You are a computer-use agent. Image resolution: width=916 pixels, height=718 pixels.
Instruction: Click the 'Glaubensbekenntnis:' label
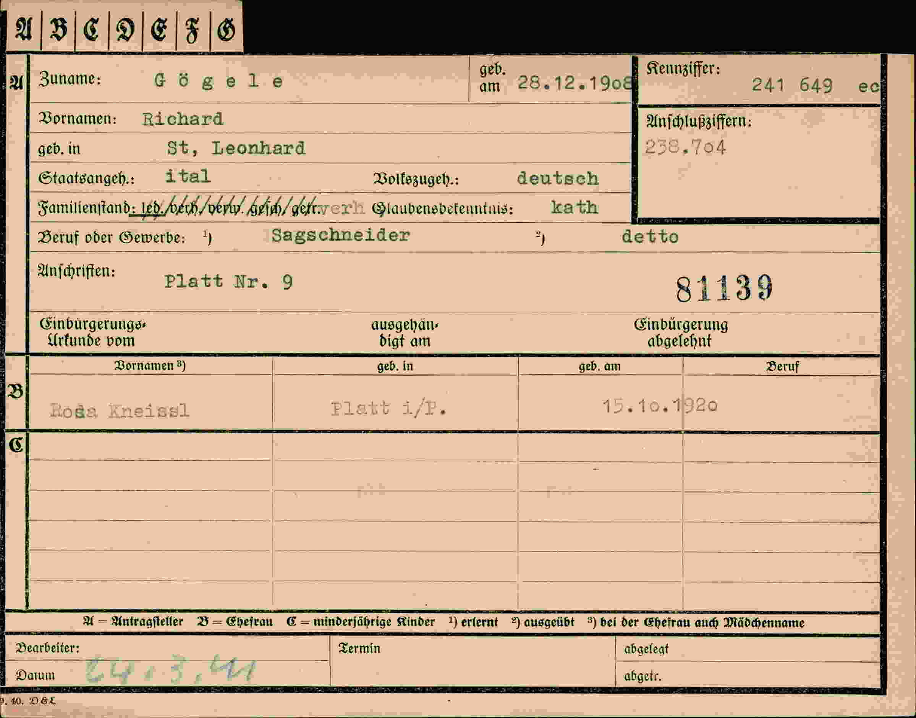coord(442,209)
